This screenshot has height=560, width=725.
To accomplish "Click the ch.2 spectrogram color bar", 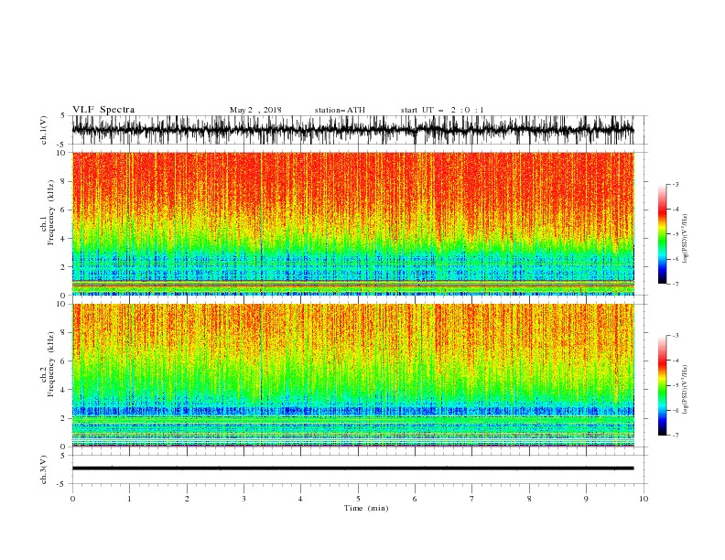I will (662, 385).
